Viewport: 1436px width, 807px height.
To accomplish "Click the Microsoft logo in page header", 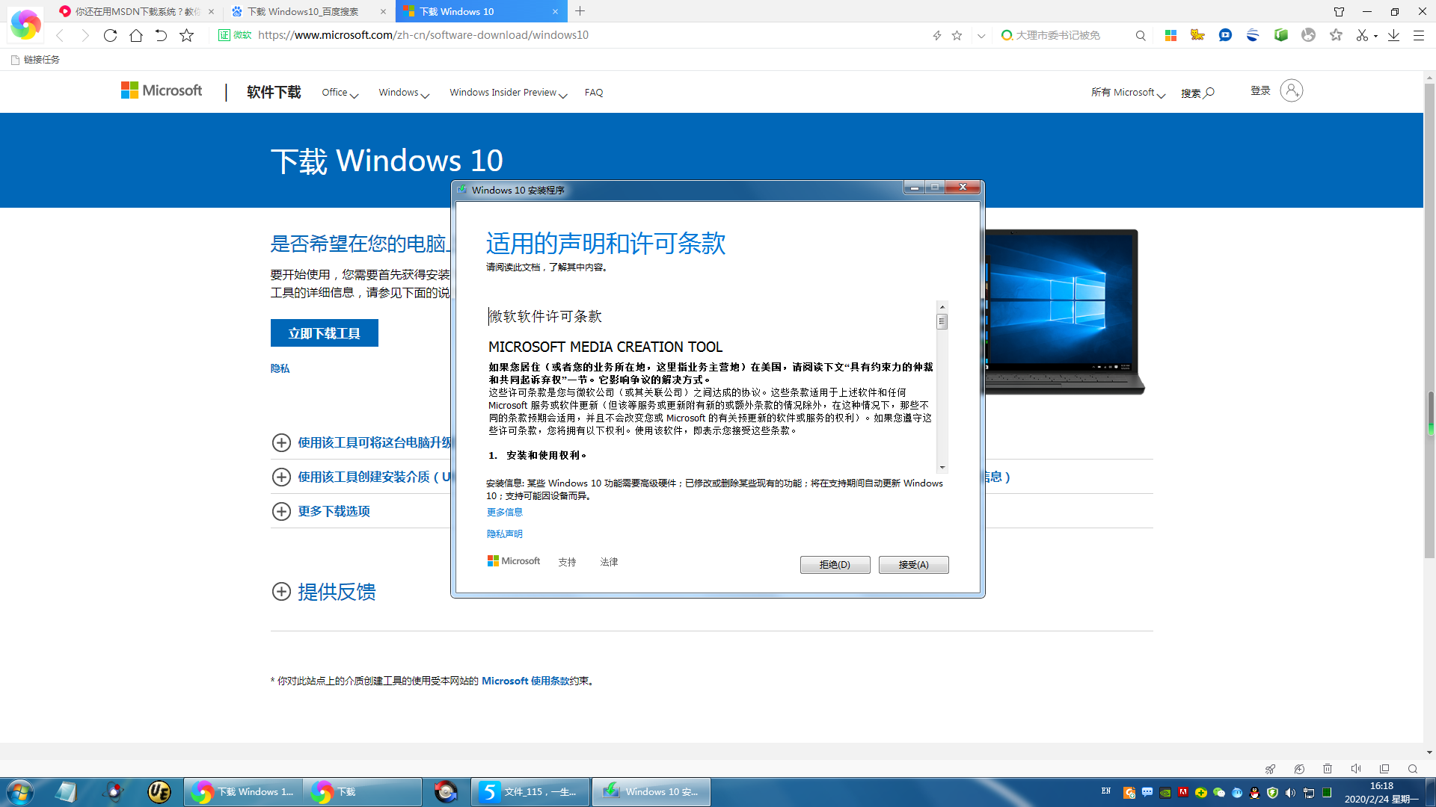I will tap(162, 90).
